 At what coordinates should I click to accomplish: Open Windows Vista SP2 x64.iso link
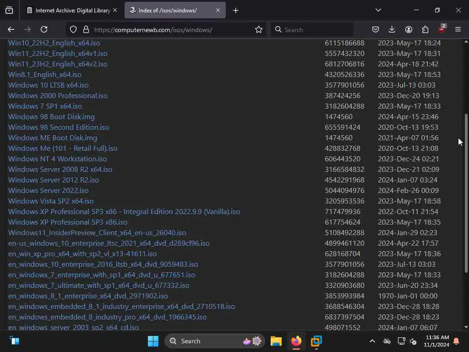[51, 201]
